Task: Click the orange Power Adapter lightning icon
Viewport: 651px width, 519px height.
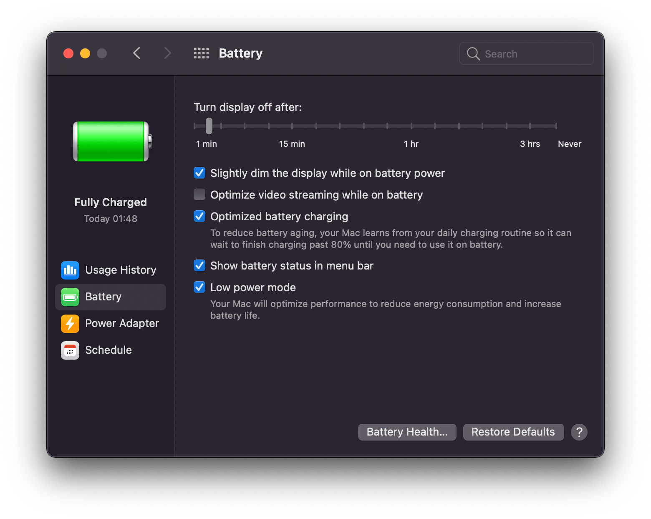Action: [70, 323]
